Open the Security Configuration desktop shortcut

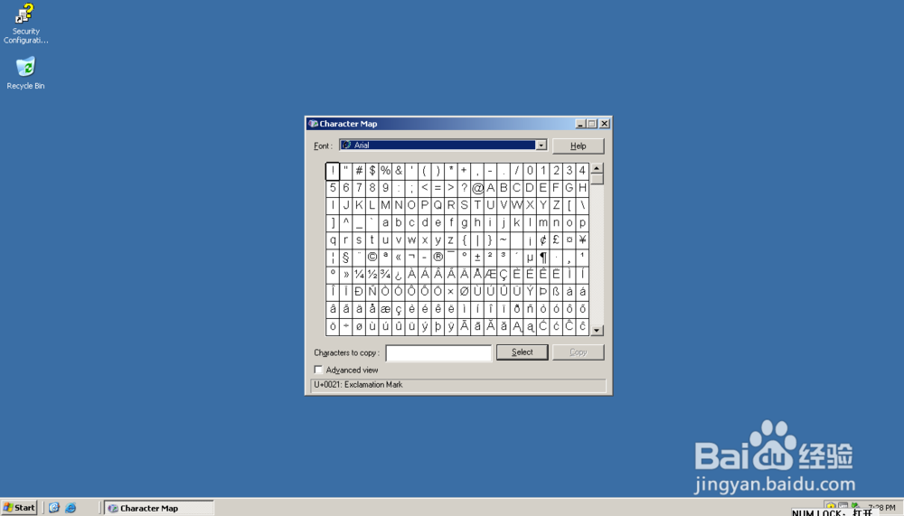tap(25, 23)
